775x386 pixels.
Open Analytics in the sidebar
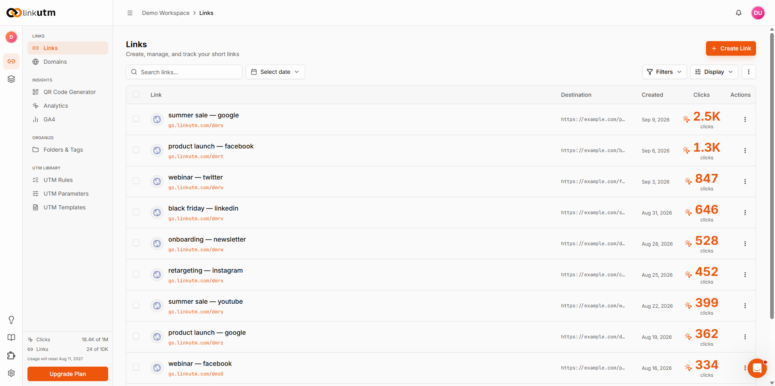click(x=68, y=106)
